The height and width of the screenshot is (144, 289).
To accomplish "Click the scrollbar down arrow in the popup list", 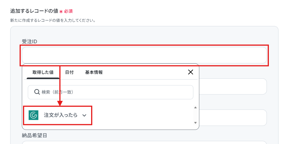I will pyautogui.click(x=196, y=123).
